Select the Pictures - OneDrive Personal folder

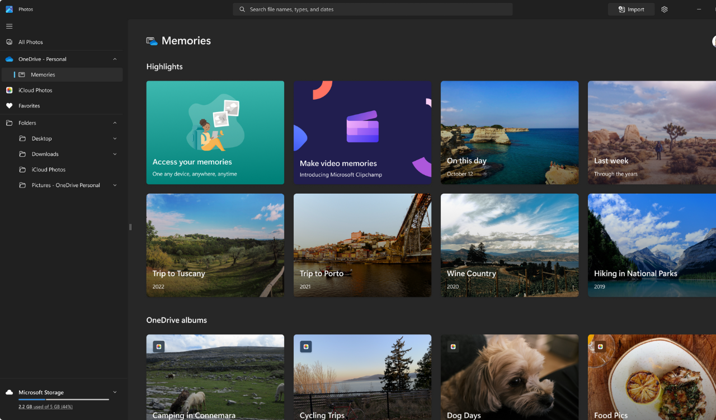click(x=68, y=185)
